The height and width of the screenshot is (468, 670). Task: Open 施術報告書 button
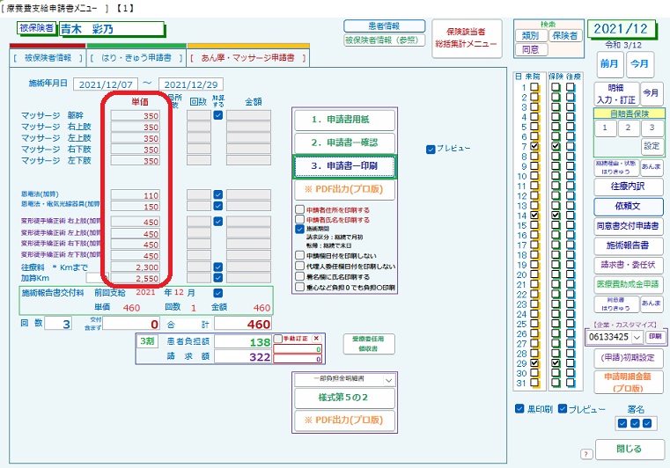tap(628, 245)
